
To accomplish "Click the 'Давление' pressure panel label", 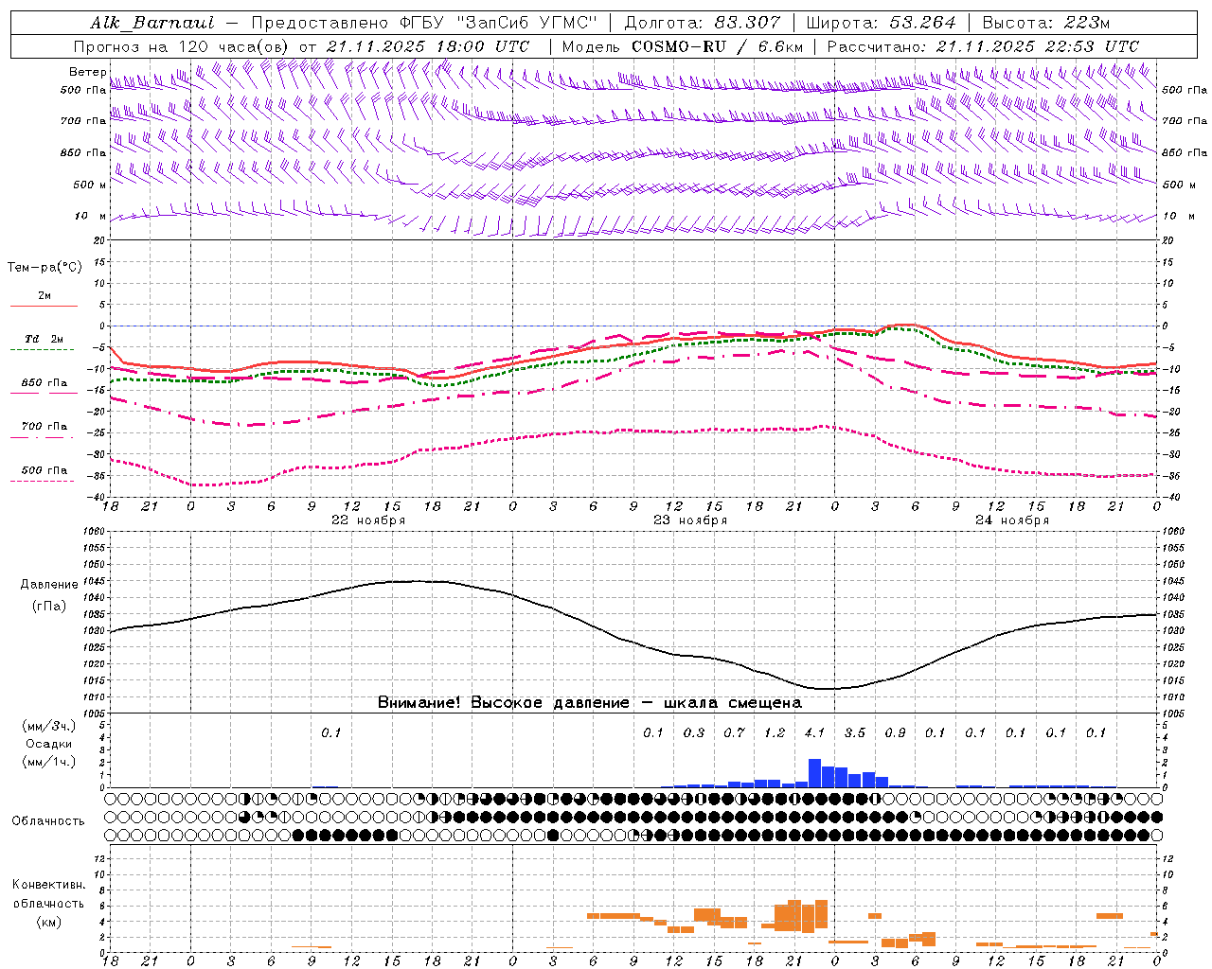I will 49,585.
